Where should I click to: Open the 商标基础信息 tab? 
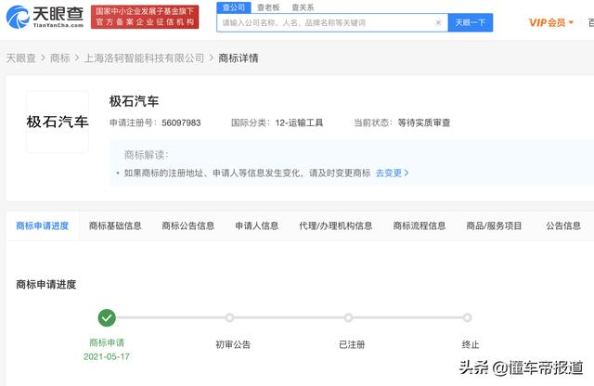[x=115, y=225]
